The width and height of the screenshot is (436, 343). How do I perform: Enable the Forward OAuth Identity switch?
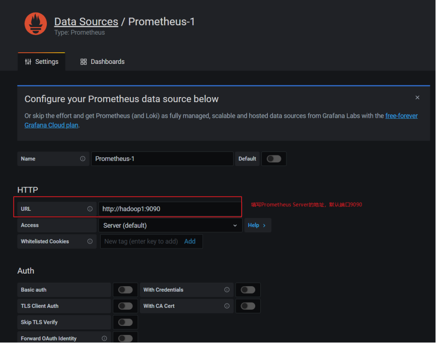click(125, 338)
